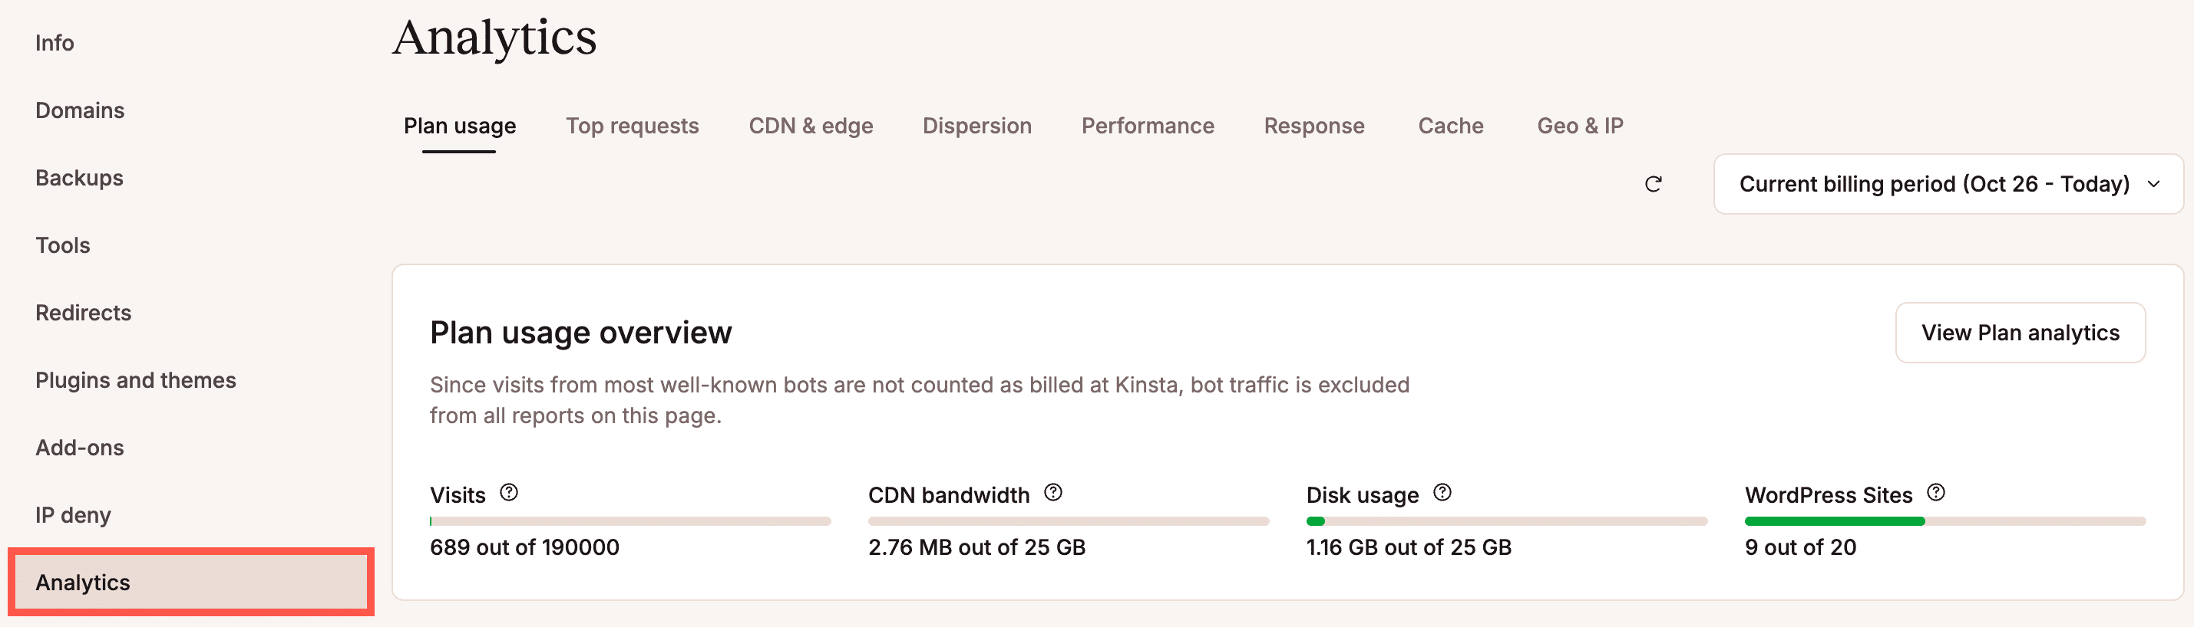Open the IP deny section
This screenshot has height=627, width=2194.
click(72, 514)
